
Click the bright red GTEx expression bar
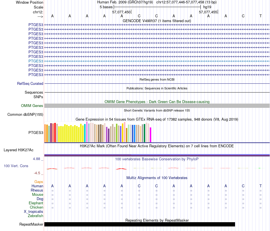click(55, 133)
